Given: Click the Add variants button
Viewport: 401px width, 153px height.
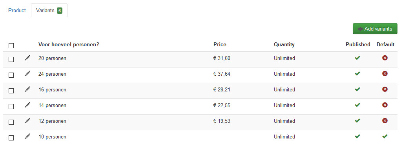Looking at the screenshot, I should (x=375, y=29).
